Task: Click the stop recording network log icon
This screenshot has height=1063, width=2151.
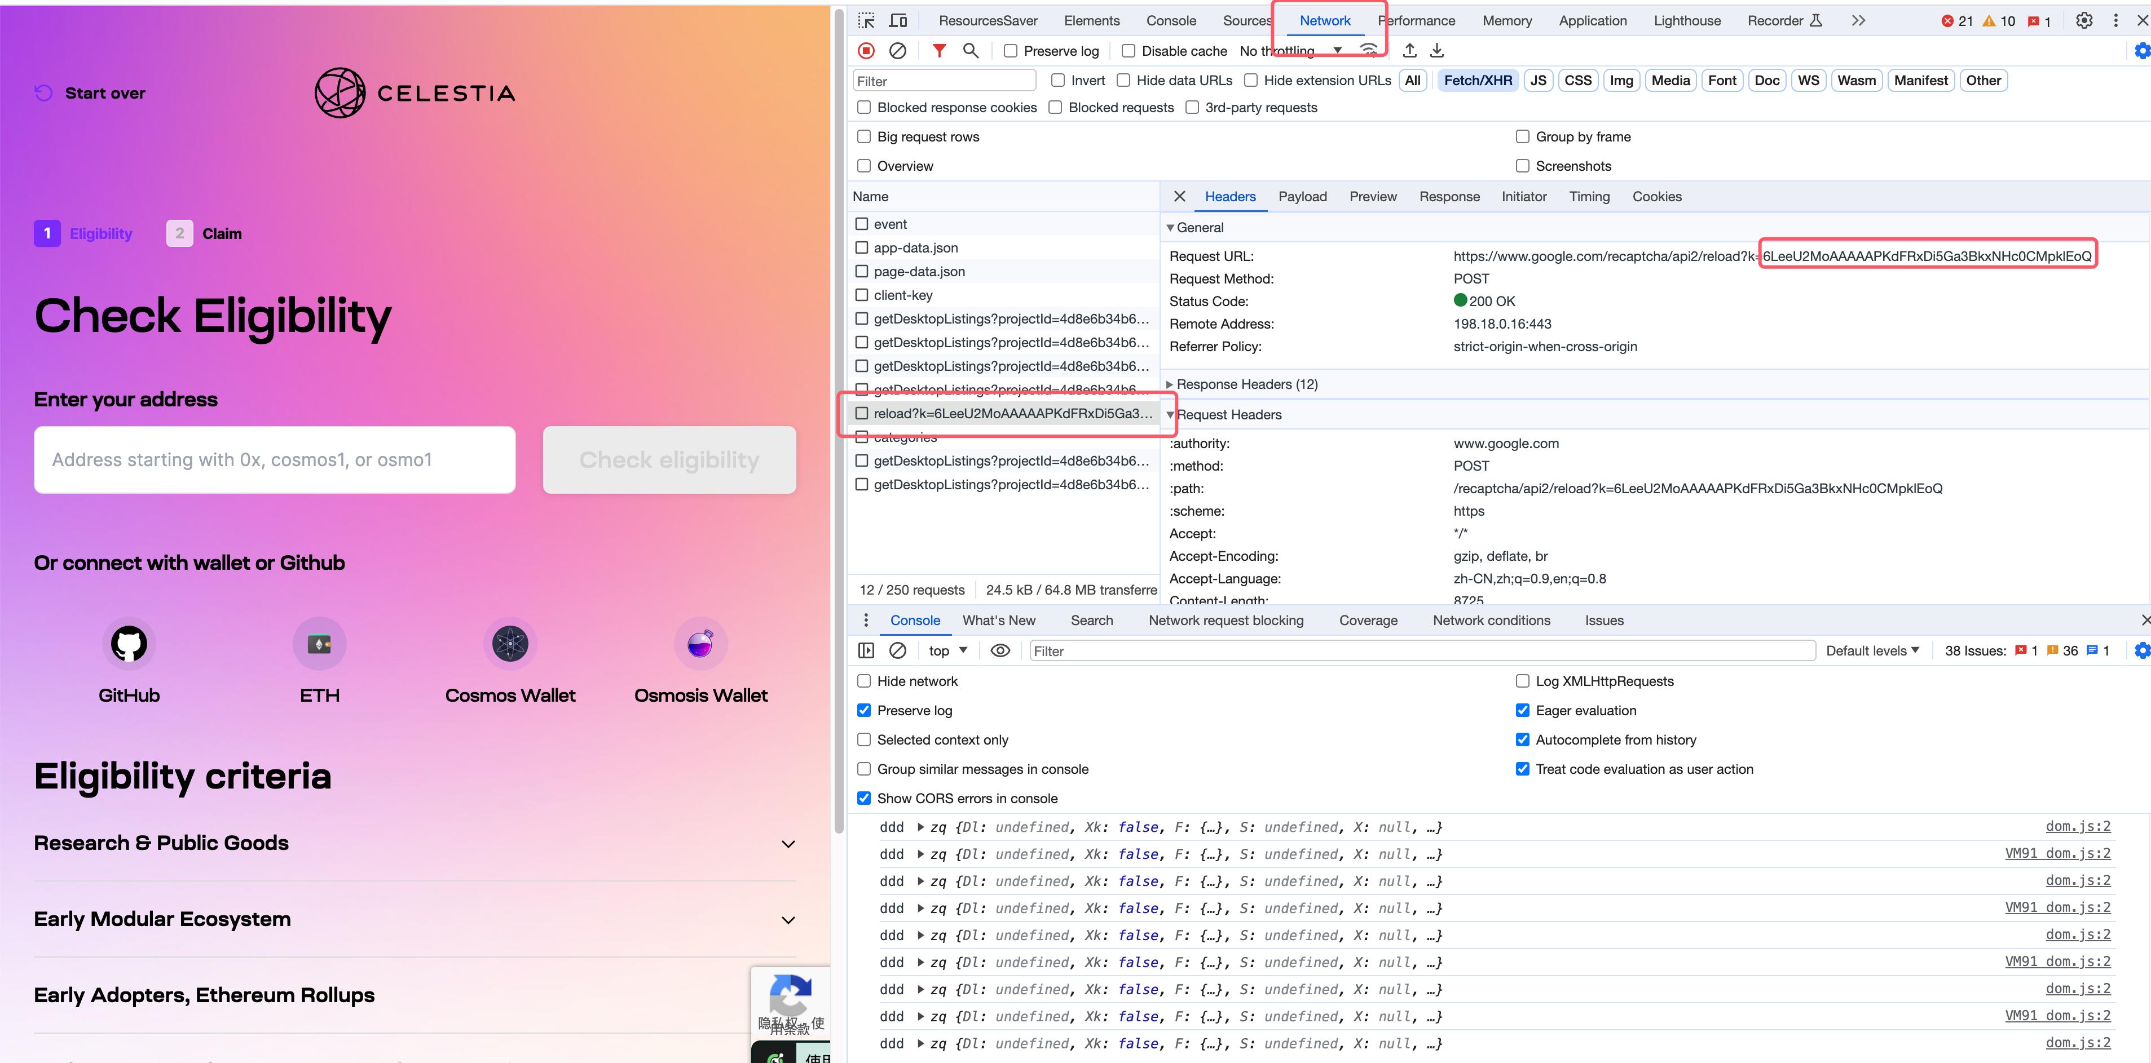Action: click(x=866, y=51)
